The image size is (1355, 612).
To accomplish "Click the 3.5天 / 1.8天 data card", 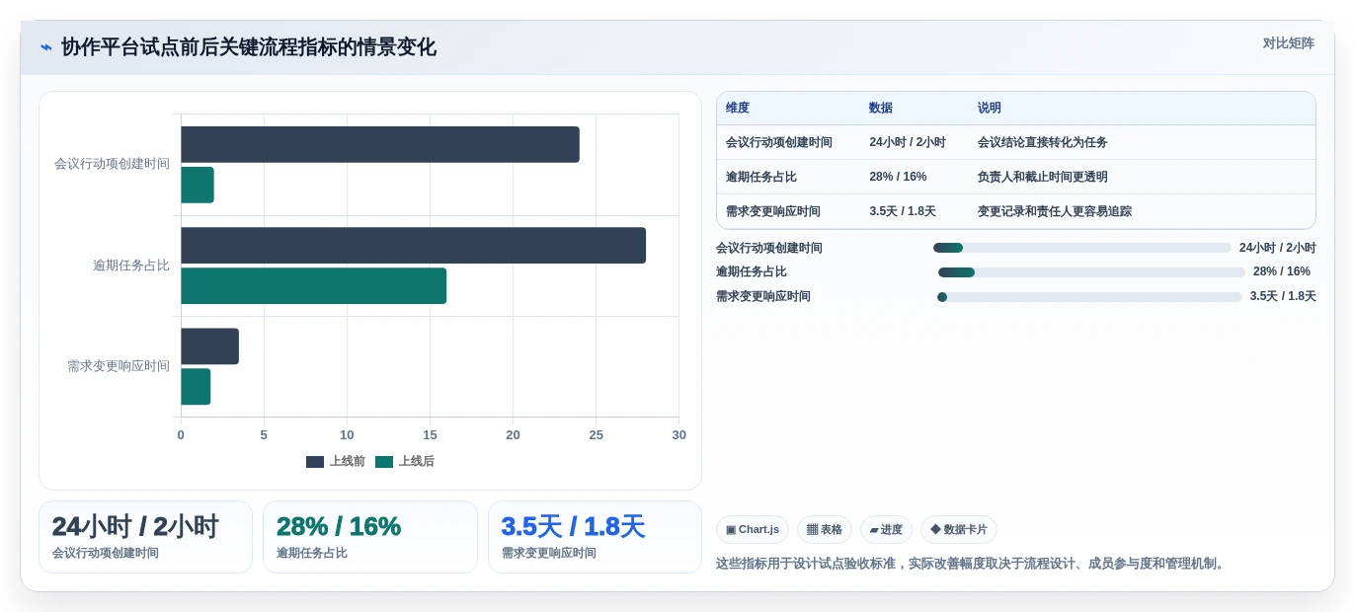I will tap(595, 537).
